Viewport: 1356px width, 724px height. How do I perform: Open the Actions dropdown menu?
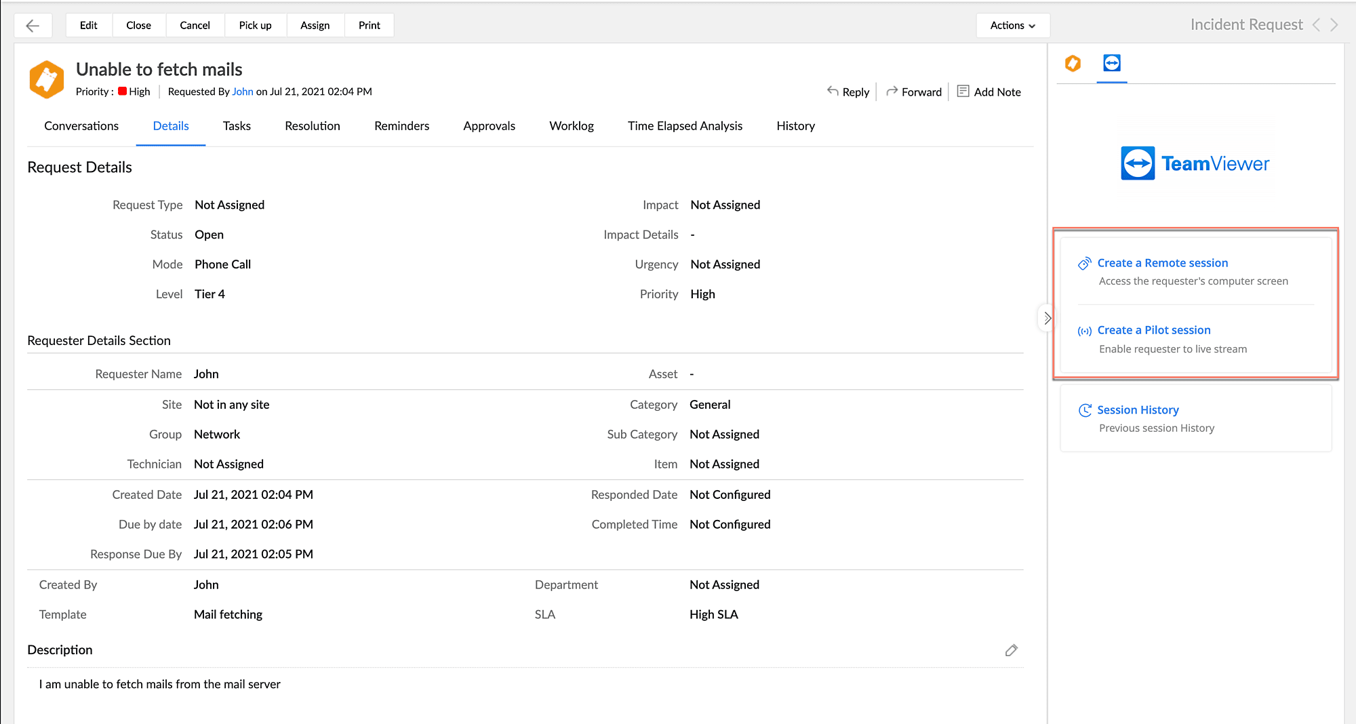click(x=1012, y=25)
